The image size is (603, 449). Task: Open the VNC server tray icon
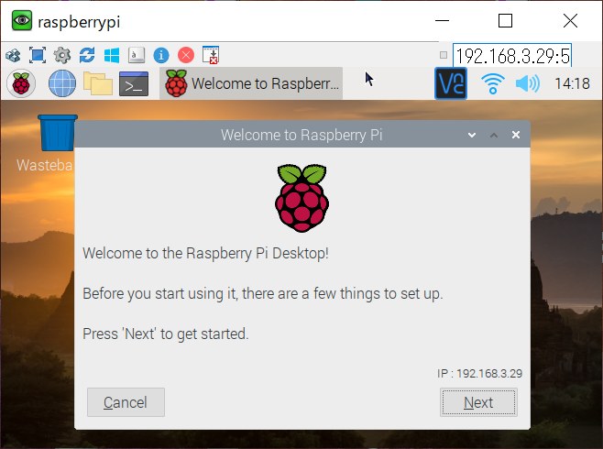click(451, 83)
